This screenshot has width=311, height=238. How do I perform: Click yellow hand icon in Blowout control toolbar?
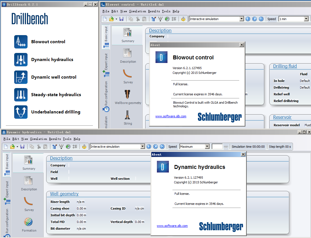(183, 19)
